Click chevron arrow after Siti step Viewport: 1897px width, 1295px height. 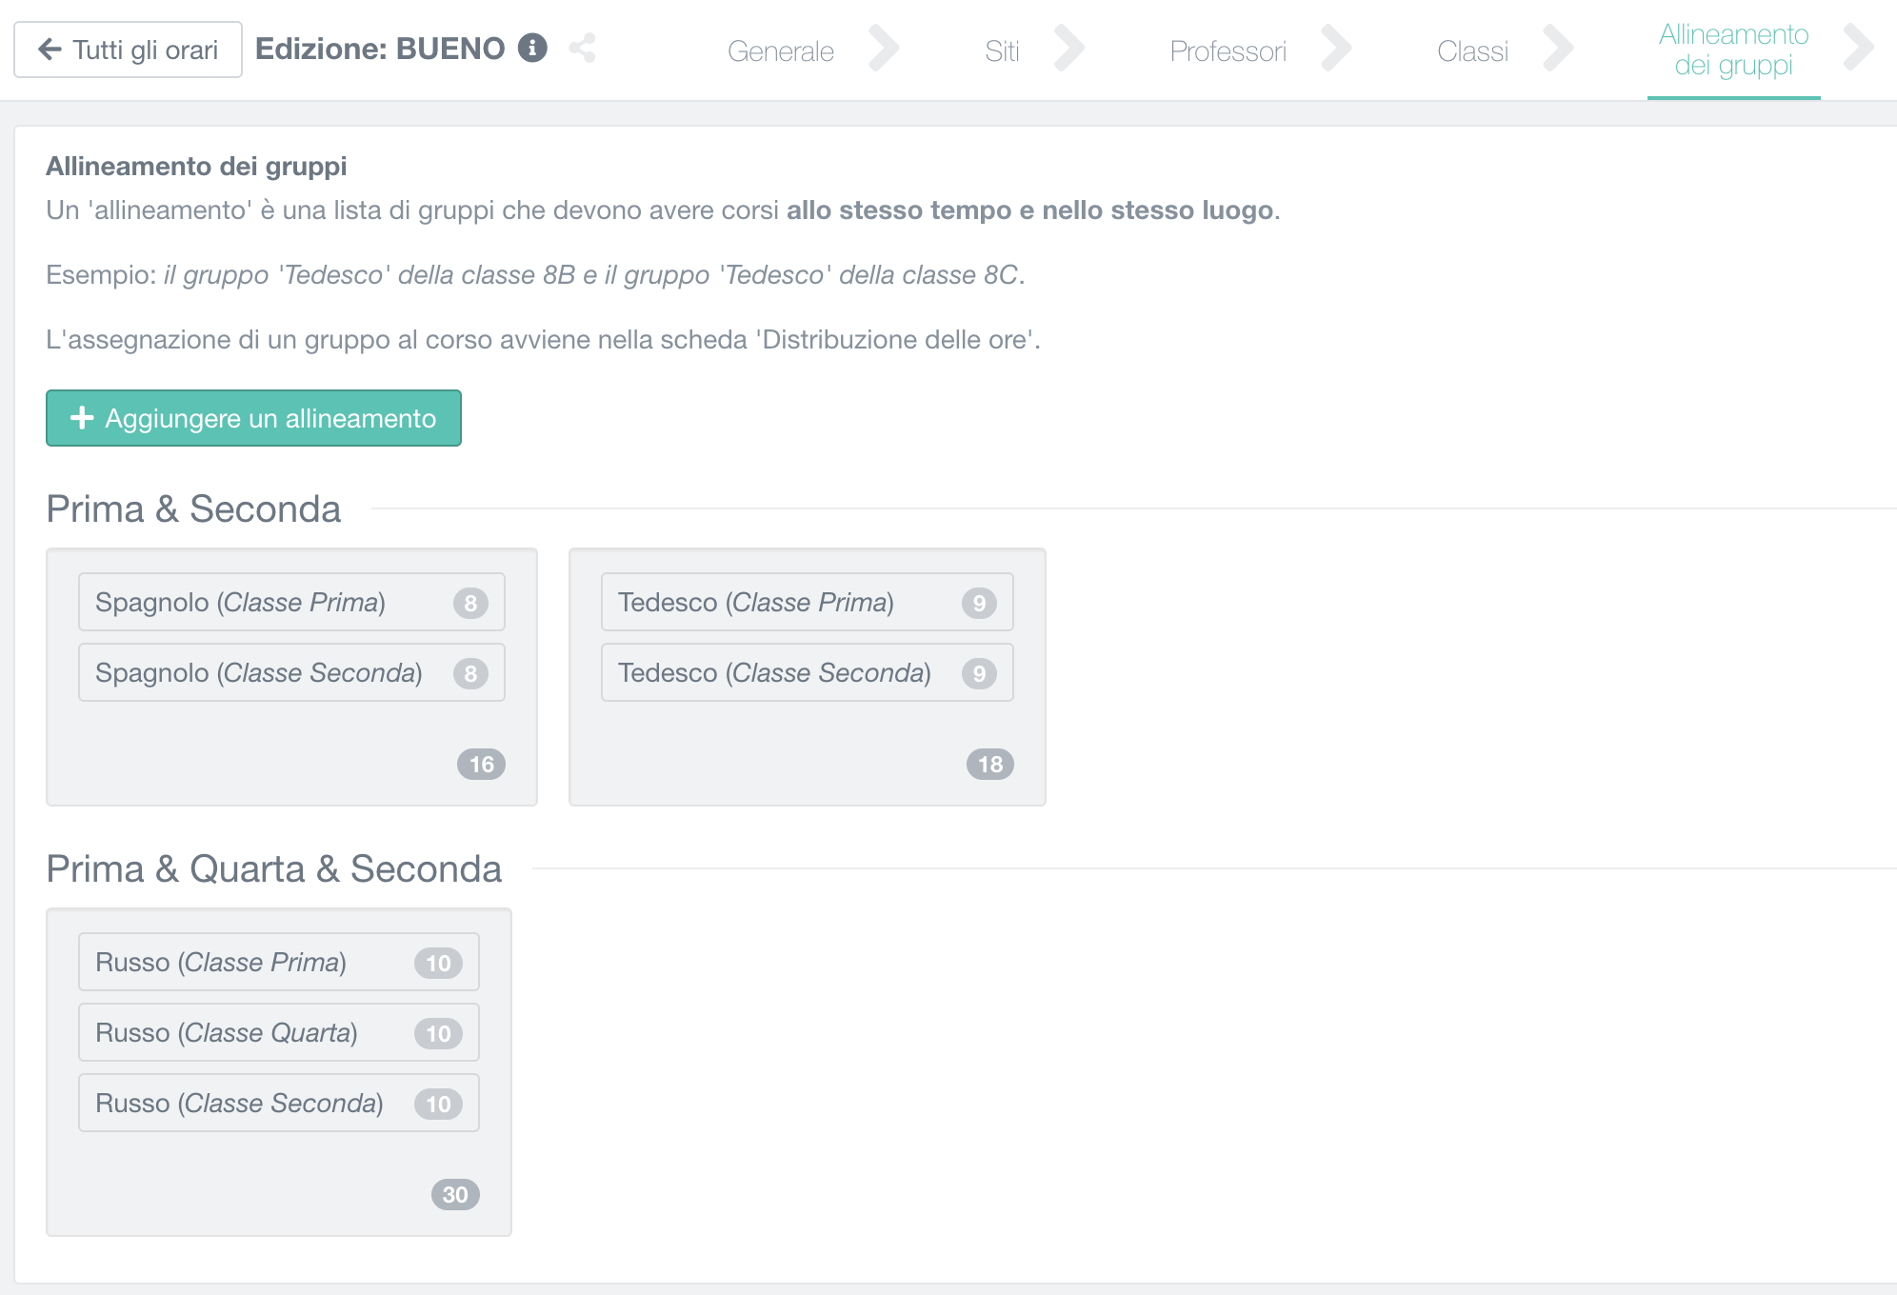(1069, 50)
